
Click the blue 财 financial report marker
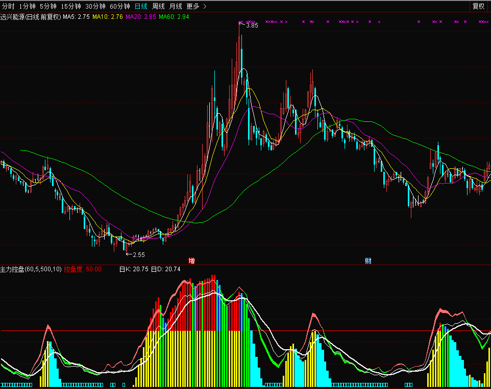(368, 261)
